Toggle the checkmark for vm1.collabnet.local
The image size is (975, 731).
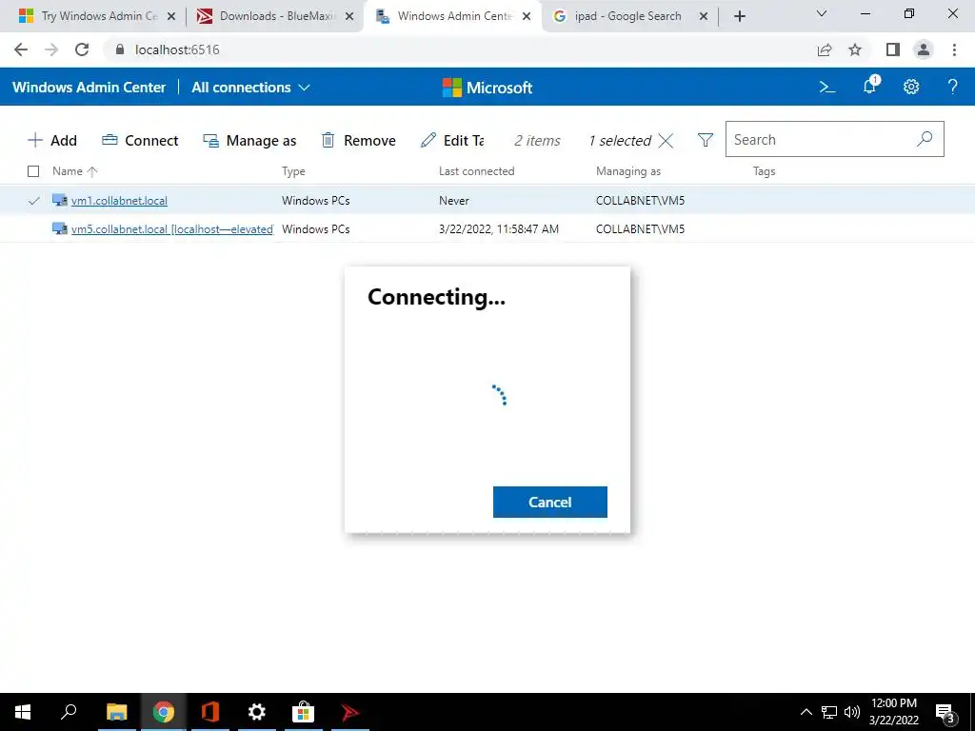pos(34,201)
